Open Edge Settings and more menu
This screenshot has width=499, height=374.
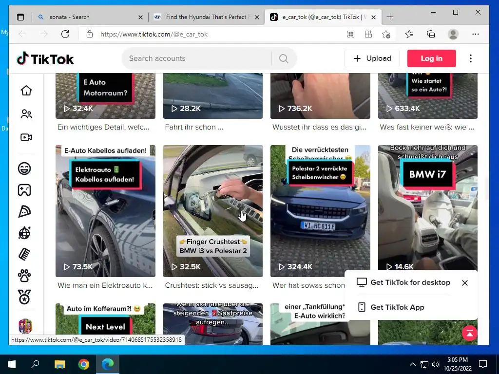[476, 34]
